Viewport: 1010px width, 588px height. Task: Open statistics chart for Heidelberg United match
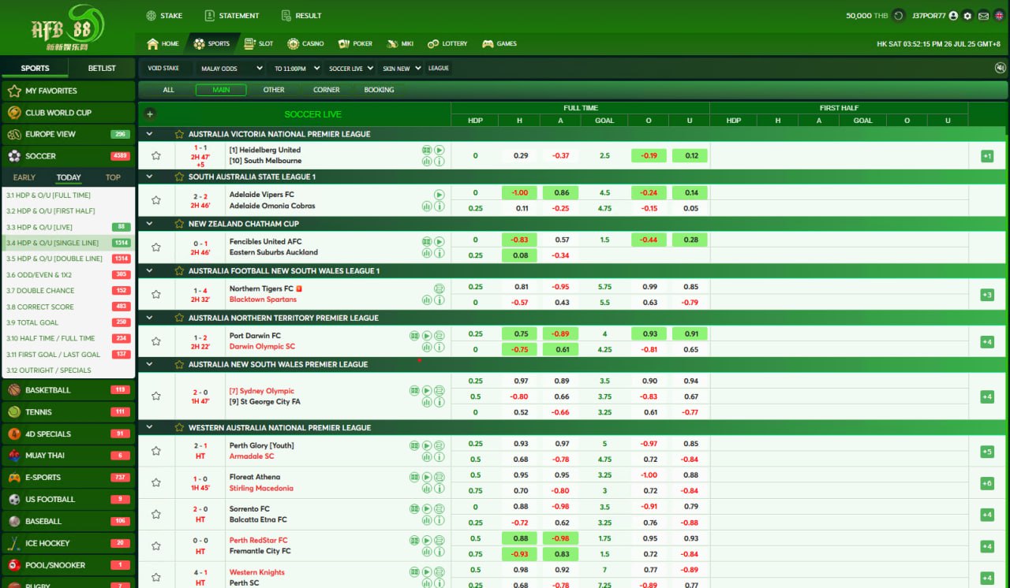[x=426, y=162]
